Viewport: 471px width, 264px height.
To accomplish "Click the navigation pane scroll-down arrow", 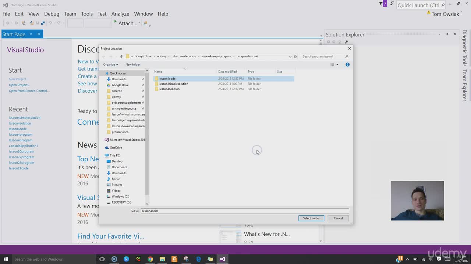I will 147,204.
